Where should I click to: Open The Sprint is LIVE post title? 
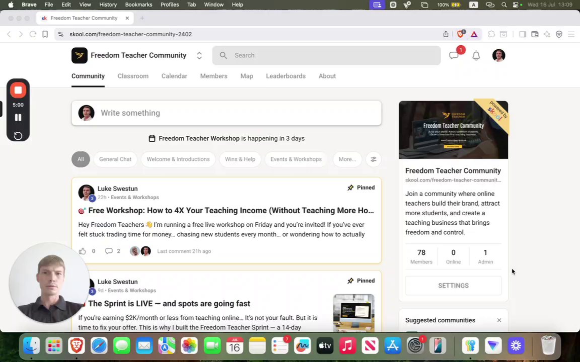169,304
